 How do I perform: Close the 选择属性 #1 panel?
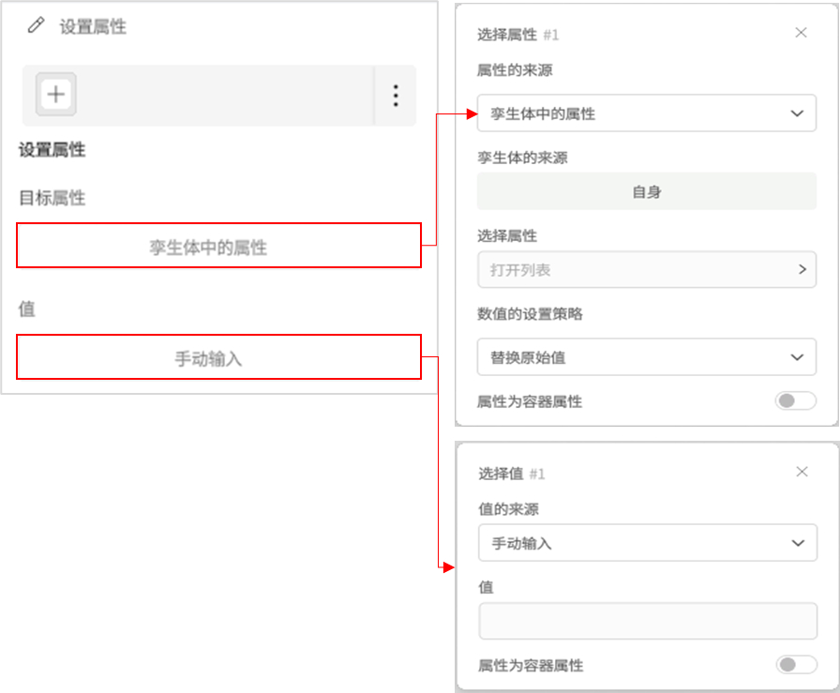801,33
